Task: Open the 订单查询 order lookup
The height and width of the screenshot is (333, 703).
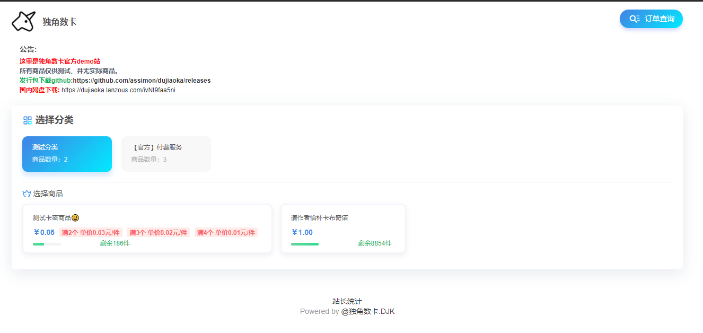Action: click(651, 18)
